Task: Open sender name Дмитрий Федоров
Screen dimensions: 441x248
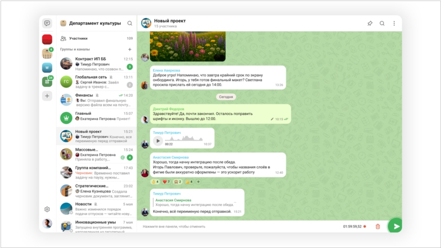Action: pyautogui.click(x=168, y=109)
